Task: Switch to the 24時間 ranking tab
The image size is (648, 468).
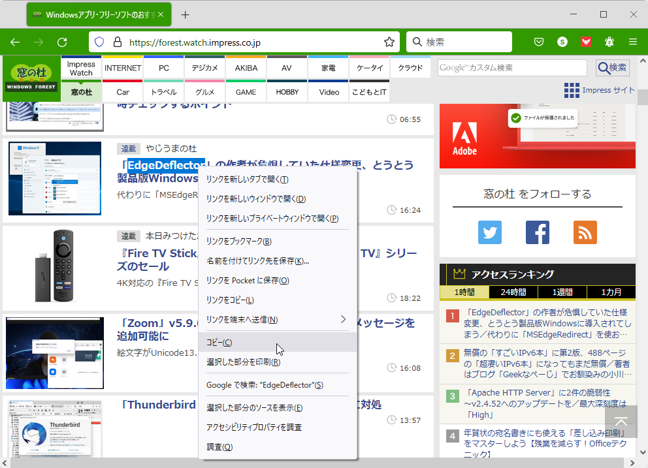Action: click(513, 292)
